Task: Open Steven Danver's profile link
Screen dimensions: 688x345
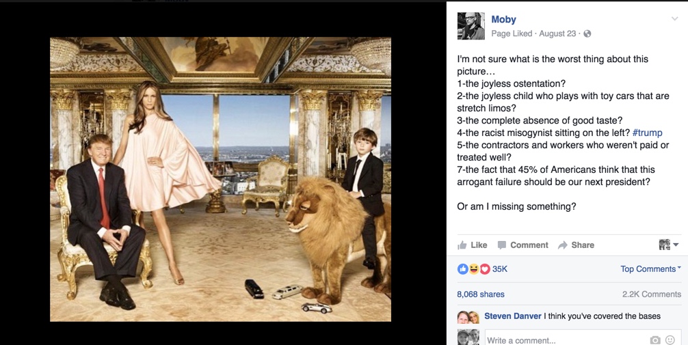Action: pos(512,316)
